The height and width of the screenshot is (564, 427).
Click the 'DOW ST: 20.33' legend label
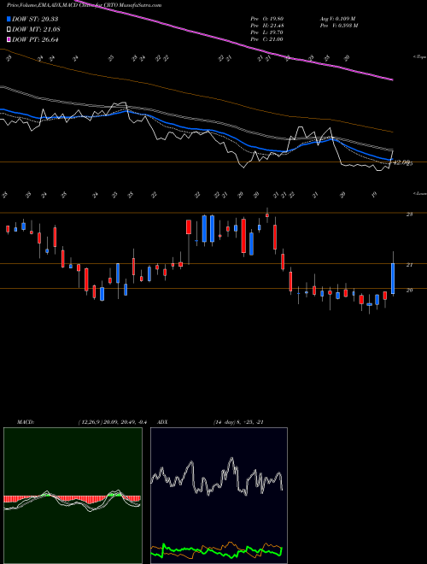pos(35,19)
